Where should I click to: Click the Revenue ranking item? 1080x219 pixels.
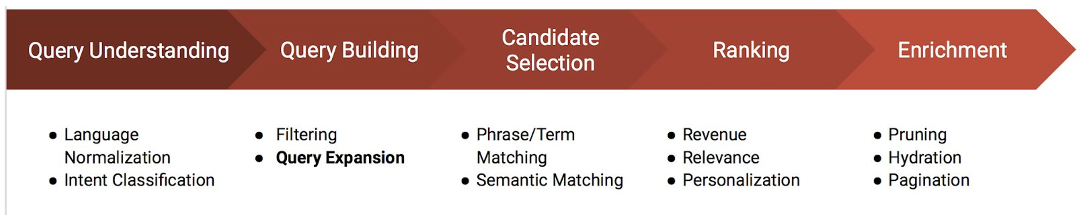[x=714, y=135]
